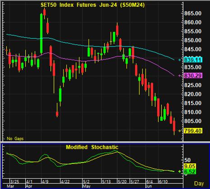Click the 845.00 price axis label
210x189 pixels.
(x=193, y=49)
